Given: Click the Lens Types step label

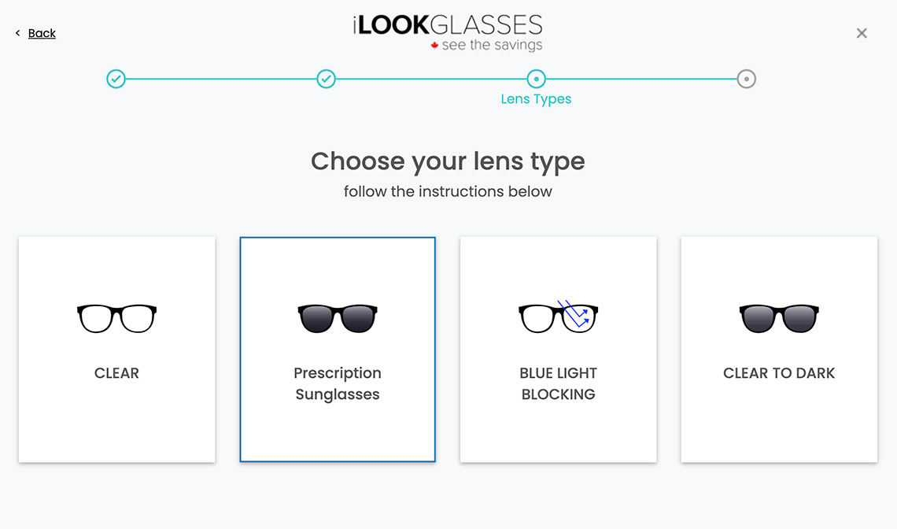Looking at the screenshot, I should [536, 99].
